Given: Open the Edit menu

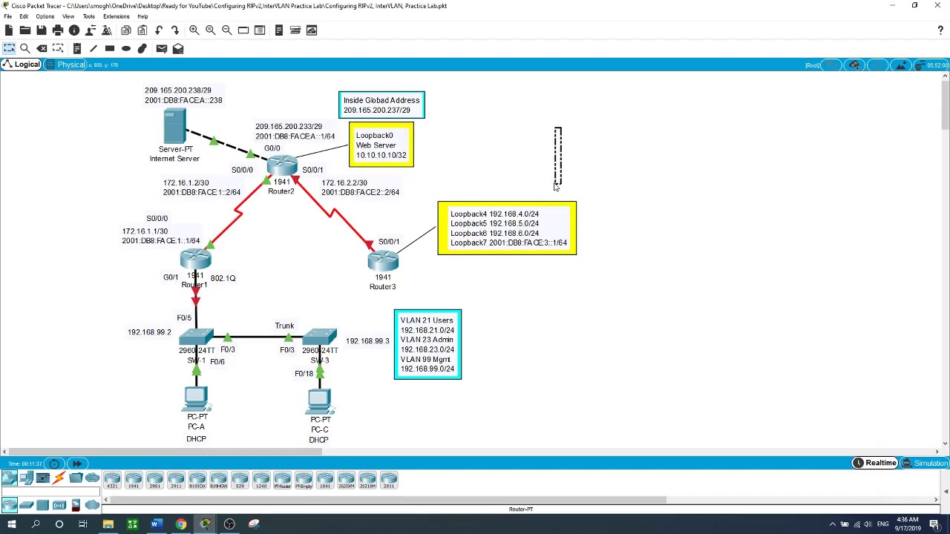Looking at the screenshot, I should 24,16.
